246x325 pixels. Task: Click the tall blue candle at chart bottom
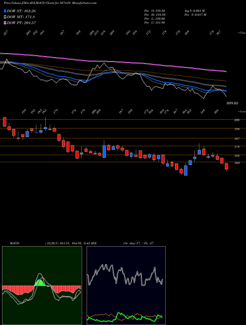click(186, 170)
